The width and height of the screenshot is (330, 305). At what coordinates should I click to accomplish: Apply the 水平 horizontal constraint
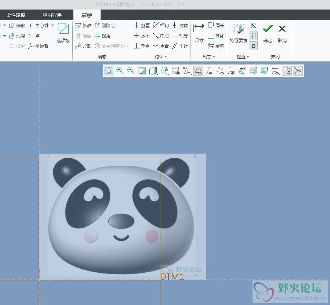(x=141, y=36)
